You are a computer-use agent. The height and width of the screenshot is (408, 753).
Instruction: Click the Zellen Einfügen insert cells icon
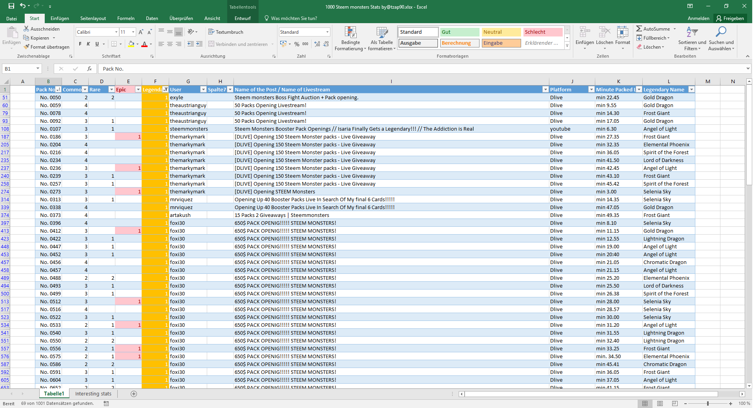click(585, 33)
